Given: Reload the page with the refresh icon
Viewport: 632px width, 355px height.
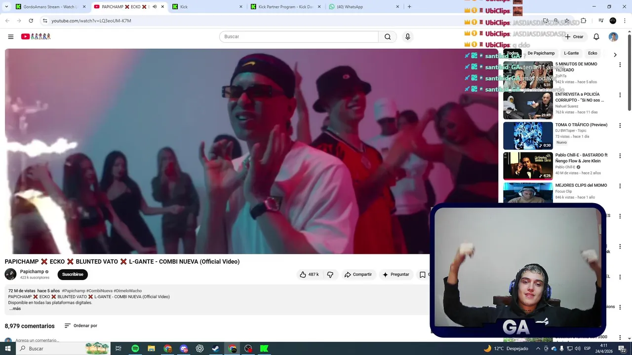Looking at the screenshot, I should [31, 21].
